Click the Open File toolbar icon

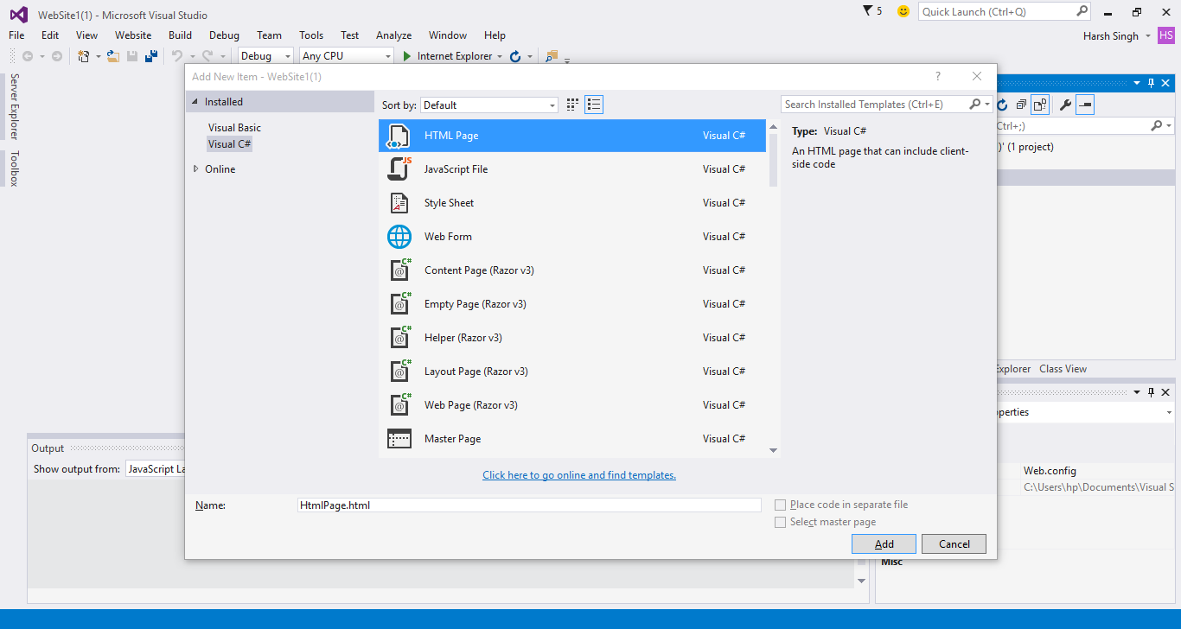[112, 56]
